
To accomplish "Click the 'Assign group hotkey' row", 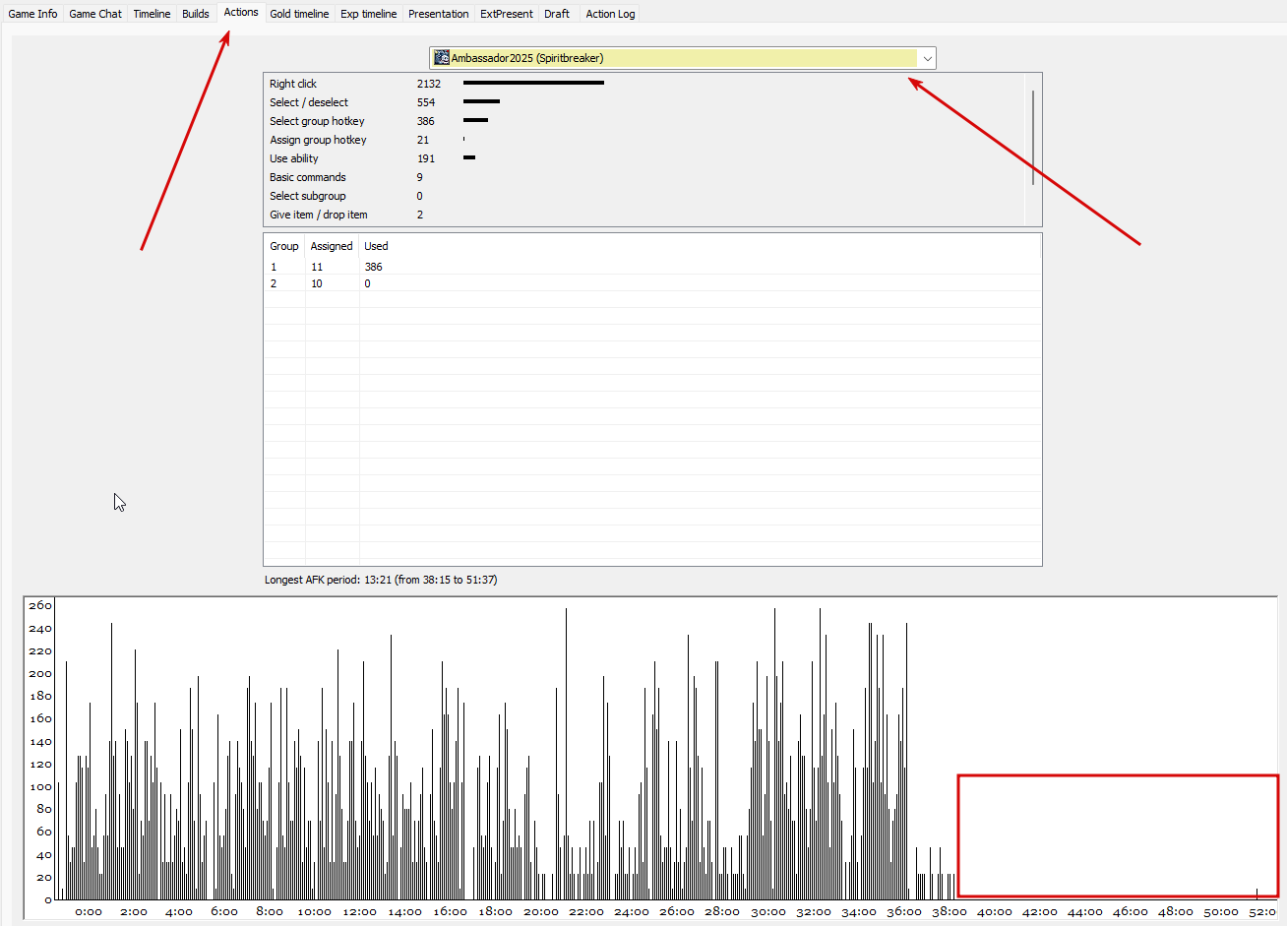I will [x=644, y=140].
